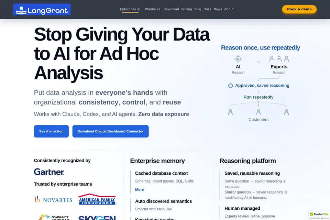
Task: Click the leftmost customer person icon
Action: point(230,112)
